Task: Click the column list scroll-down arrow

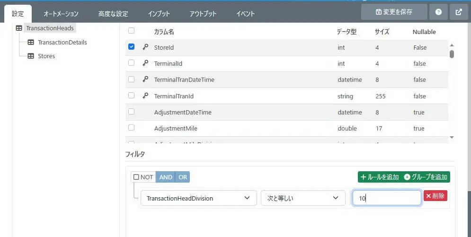Action: point(452,137)
